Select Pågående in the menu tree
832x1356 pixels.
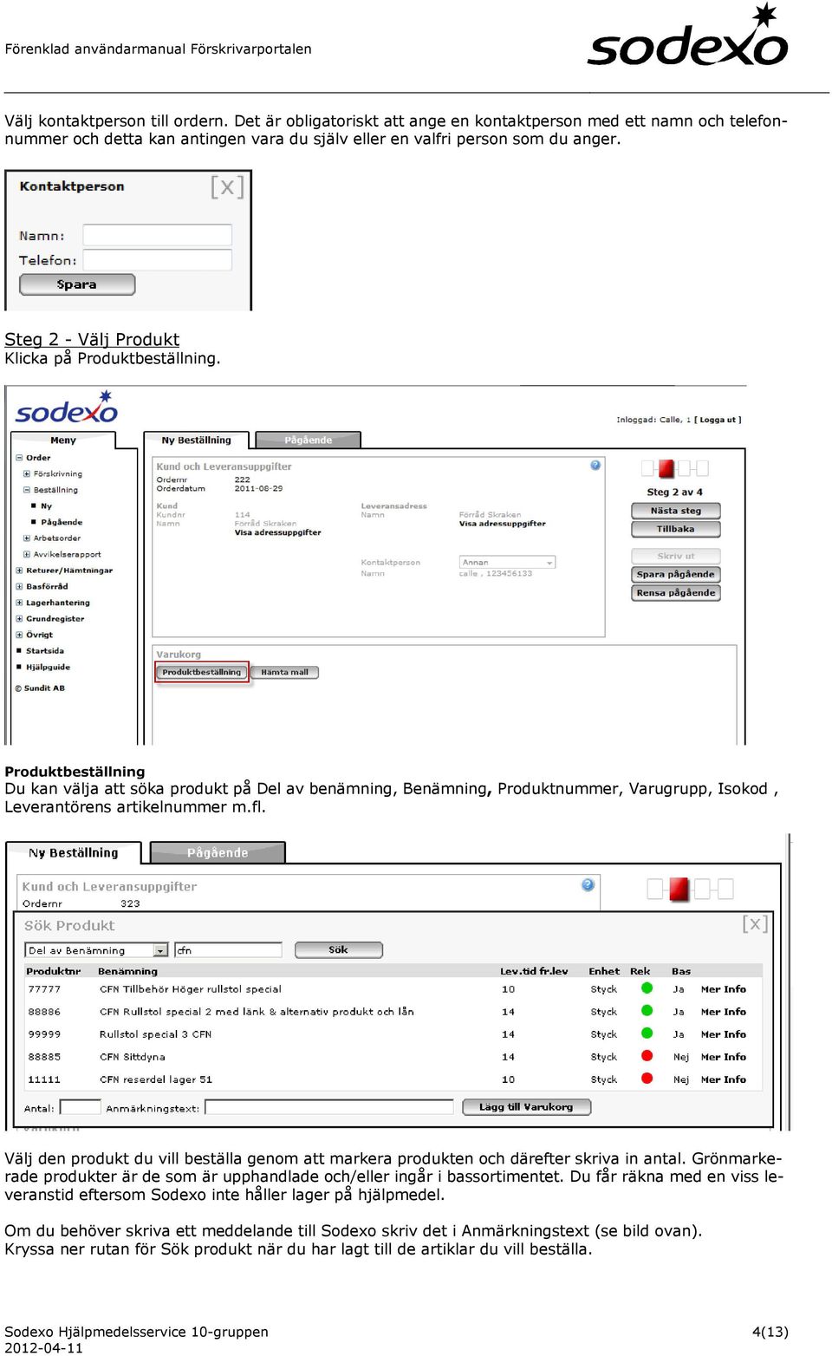click(x=62, y=522)
